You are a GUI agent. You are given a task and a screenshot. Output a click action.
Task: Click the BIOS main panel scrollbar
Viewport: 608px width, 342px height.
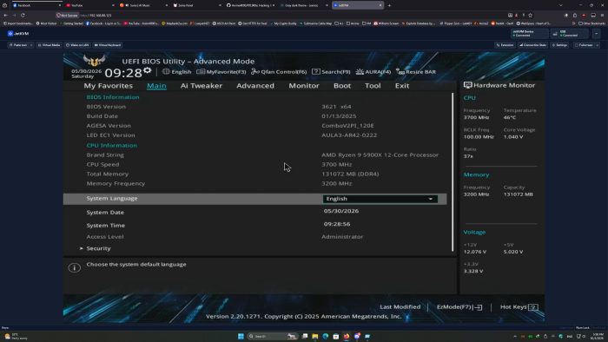[x=453, y=172]
